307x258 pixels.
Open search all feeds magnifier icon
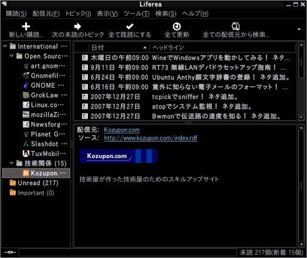point(236,26)
